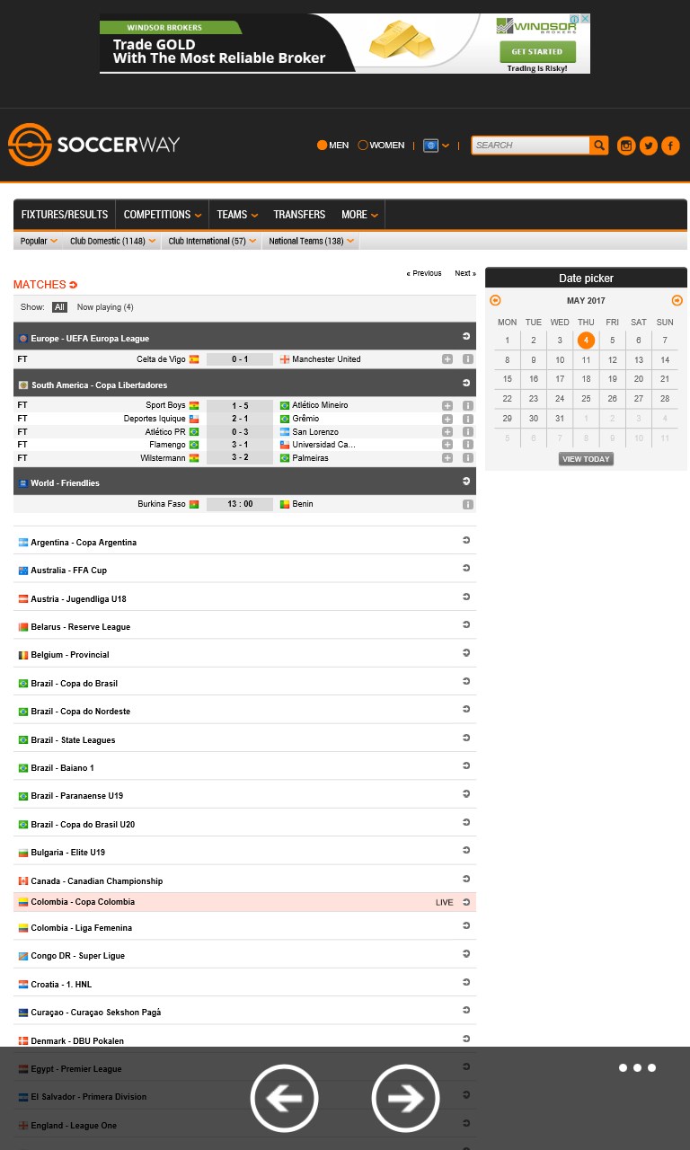This screenshot has width=690, height=1150.
Task: Click the VIEW TODAY button
Action: coord(586,459)
